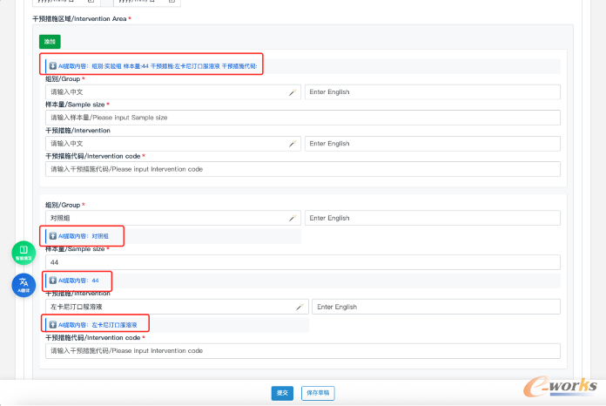Submit the form with the 提交 button

282,393
